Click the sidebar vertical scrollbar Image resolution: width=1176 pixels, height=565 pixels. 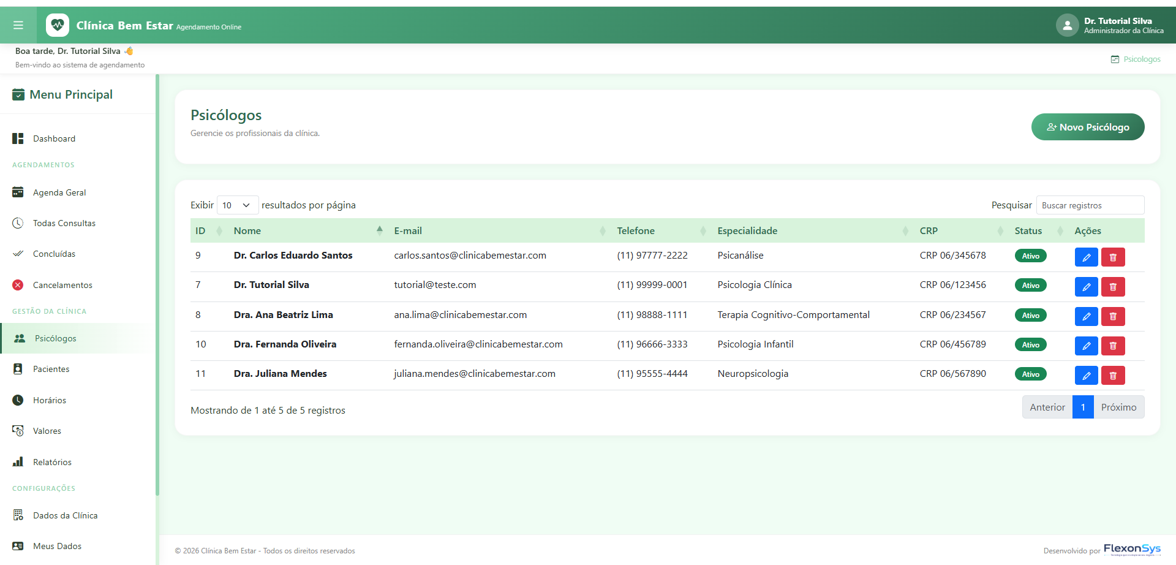(157, 285)
